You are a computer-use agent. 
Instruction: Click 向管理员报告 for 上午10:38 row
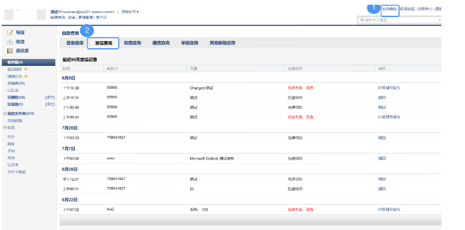(x=389, y=88)
